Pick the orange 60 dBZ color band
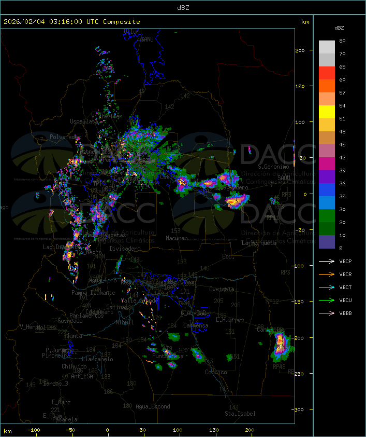This screenshot has width=366, height=437. [x=327, y=86]
